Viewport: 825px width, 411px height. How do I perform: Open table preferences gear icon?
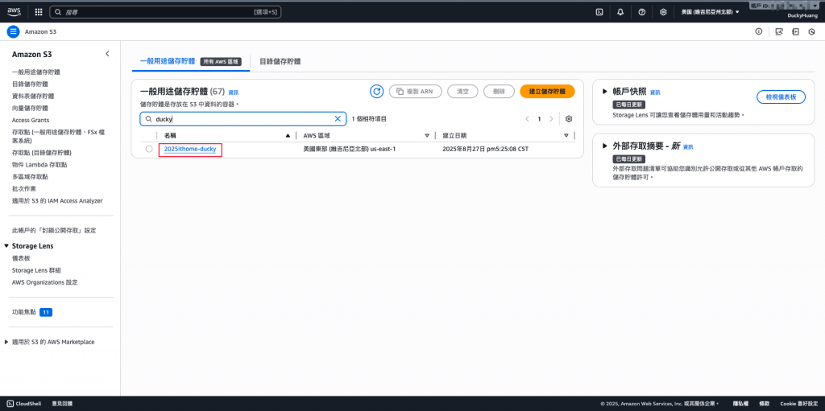[568, 119]
